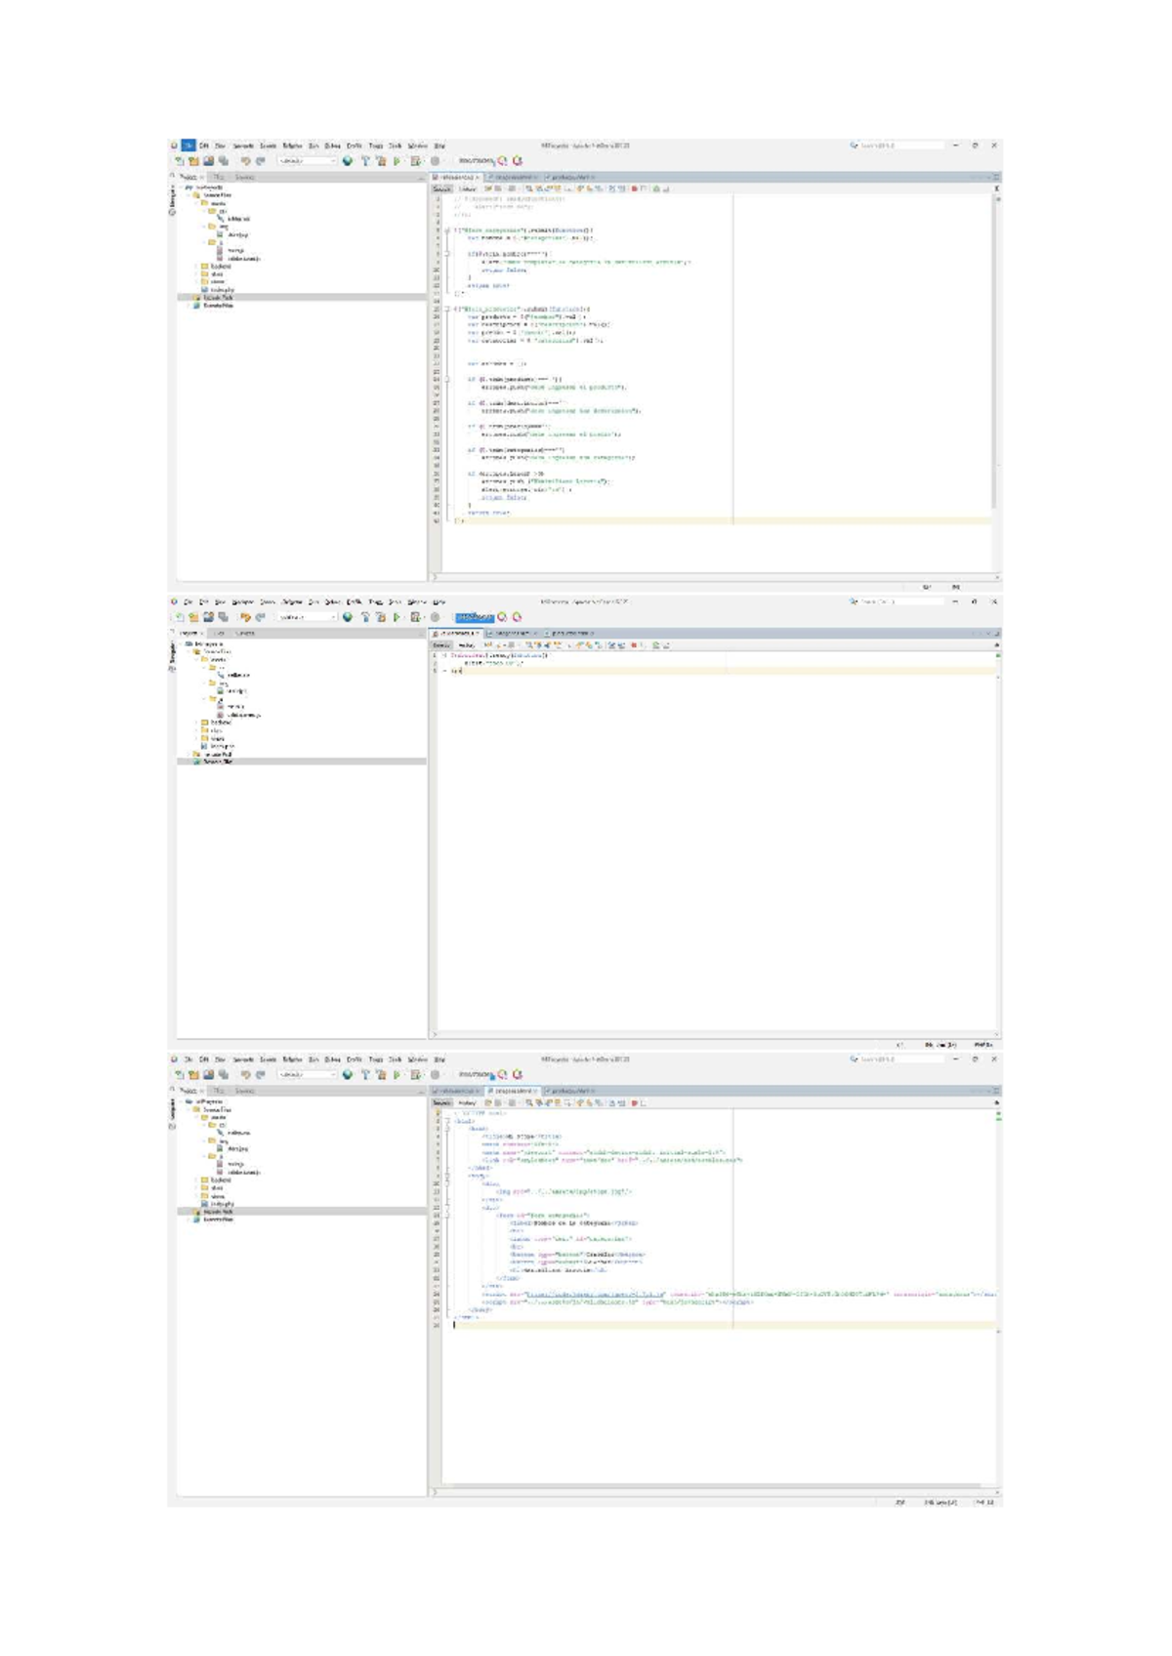Screen dimensions: 1172x1656
Task: Click Open Project icon in middle screenshot
Action: (209, 617)
